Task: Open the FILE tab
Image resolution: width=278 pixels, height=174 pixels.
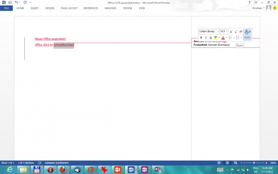Action: tap(6, 8)
